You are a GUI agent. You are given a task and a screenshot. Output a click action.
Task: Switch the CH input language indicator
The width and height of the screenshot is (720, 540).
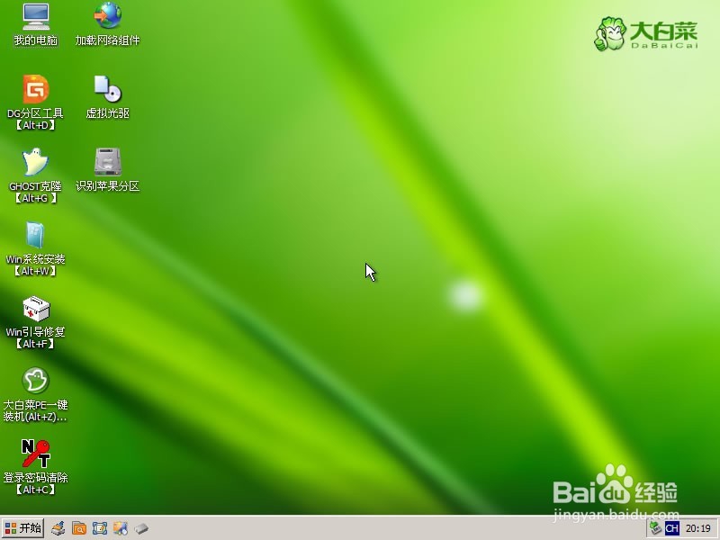click(671, 528)
